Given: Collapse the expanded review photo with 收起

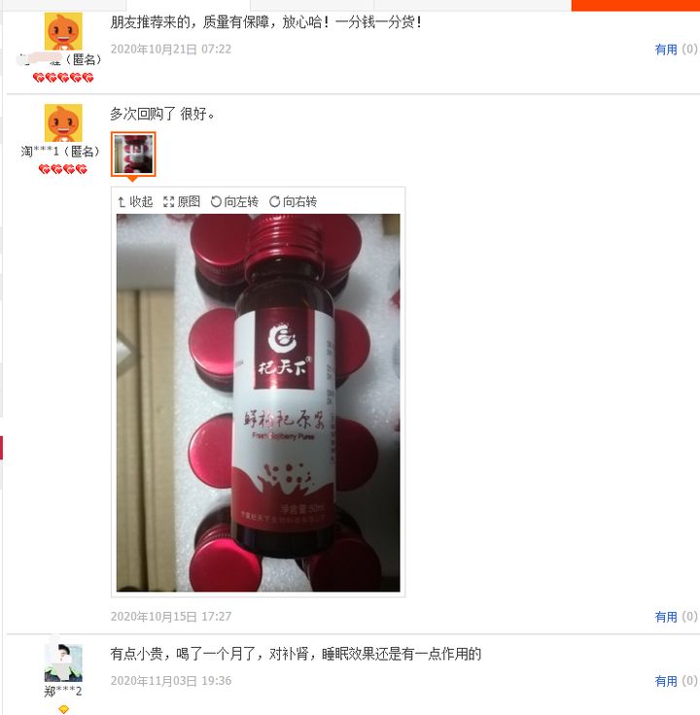Looking at the screenshot, I should [x=135, y=201].
